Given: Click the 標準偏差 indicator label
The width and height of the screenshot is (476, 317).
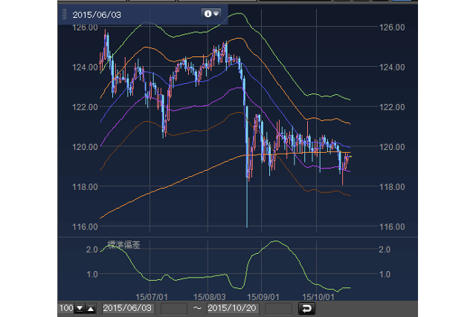Looking at the screenshot, I should coord(124,244).
